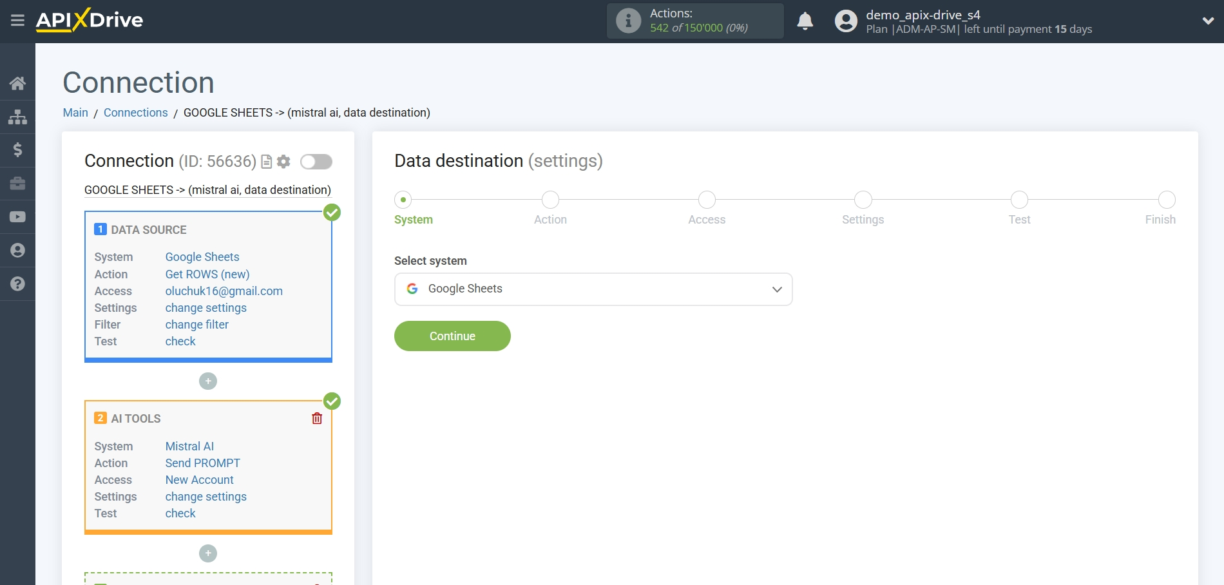This screenshot has width=1224, height=585.
Task: Open the notifications bell
Action: tap(805, 21)
